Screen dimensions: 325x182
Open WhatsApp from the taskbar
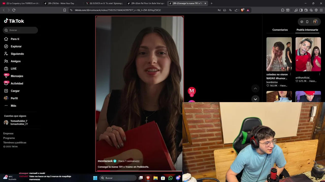pyautogui.click(x=170, y=178)
